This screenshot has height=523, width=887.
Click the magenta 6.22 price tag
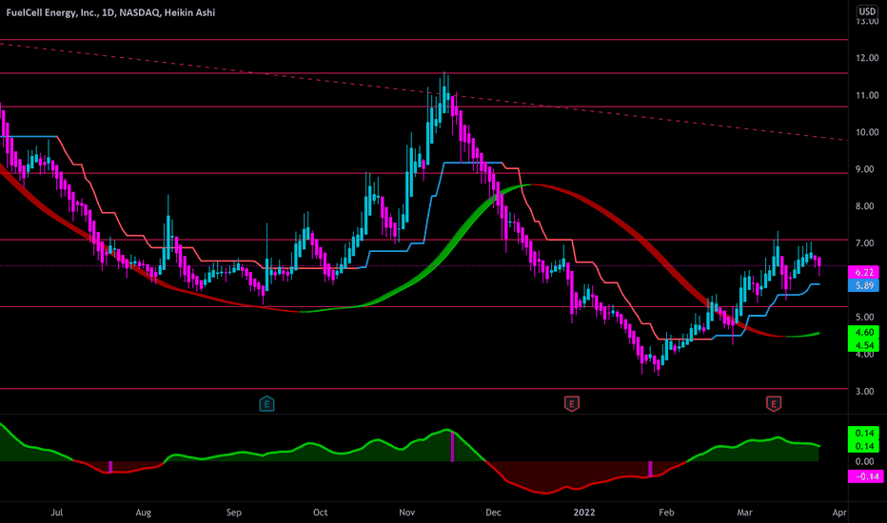[864, 272]
